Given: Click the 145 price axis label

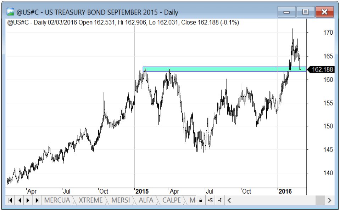Looking at the screenshot, I should 328,149.
